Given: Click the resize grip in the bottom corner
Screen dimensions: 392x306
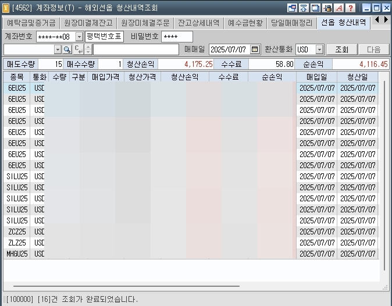Looking at the screenshot, I should pyautogui.click(x=385, y=288).
